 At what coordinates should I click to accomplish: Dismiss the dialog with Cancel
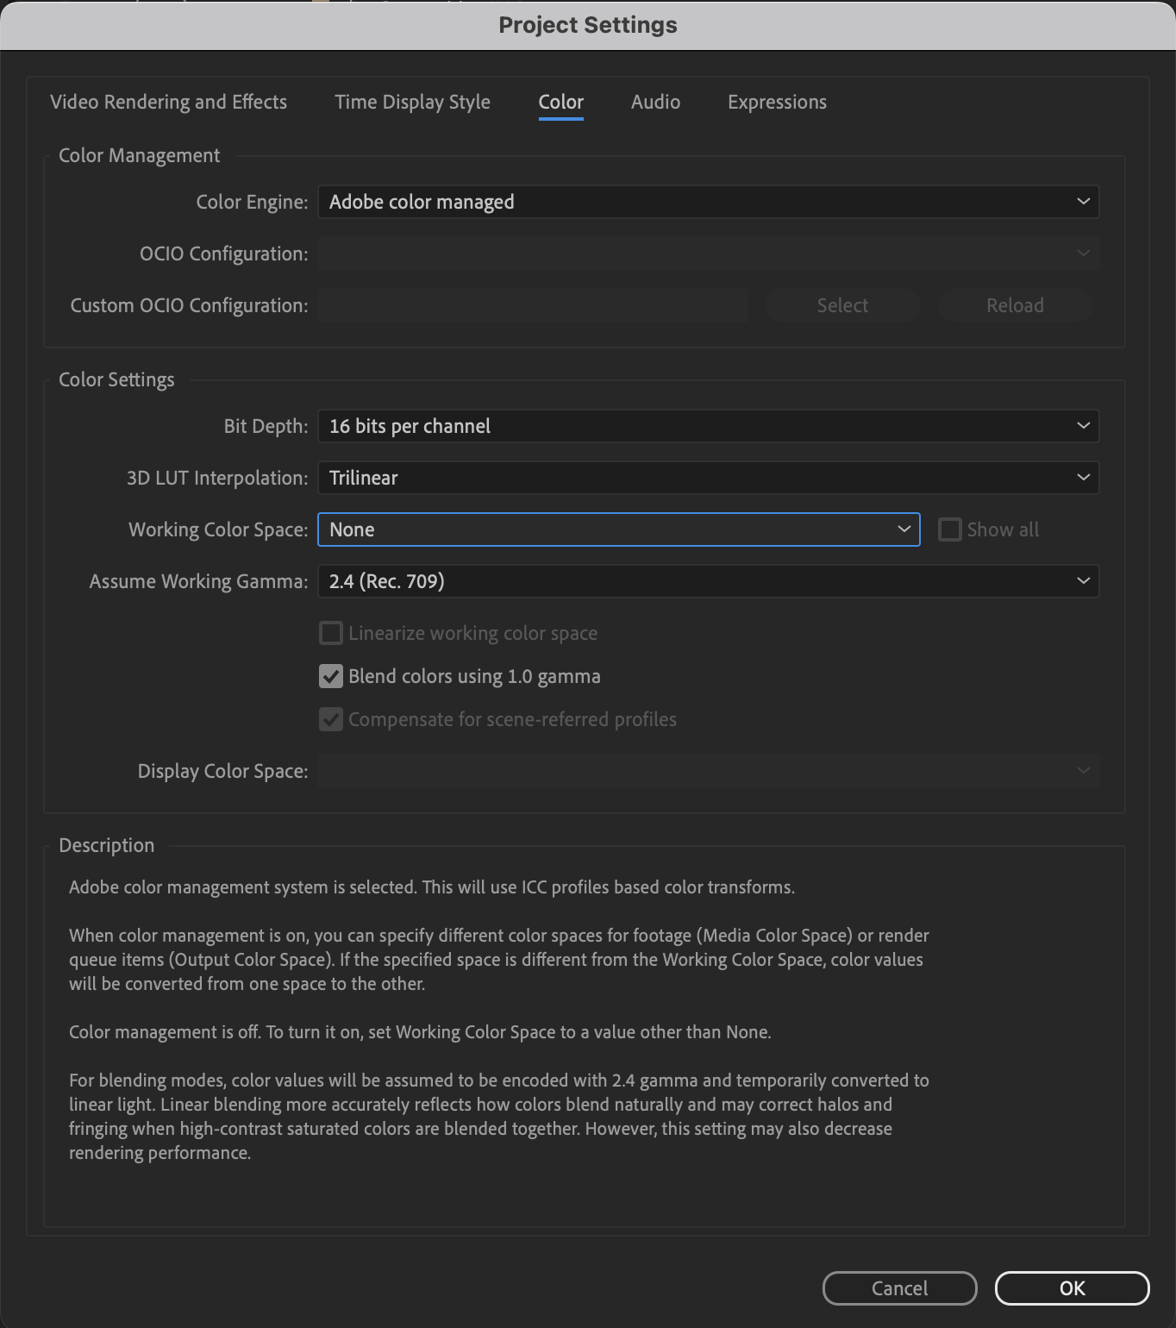[x=899, y=1287]
